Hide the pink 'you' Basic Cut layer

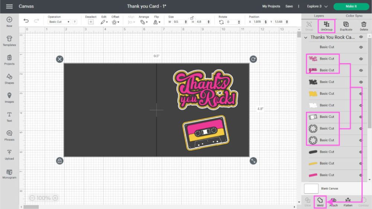point(361,70)
